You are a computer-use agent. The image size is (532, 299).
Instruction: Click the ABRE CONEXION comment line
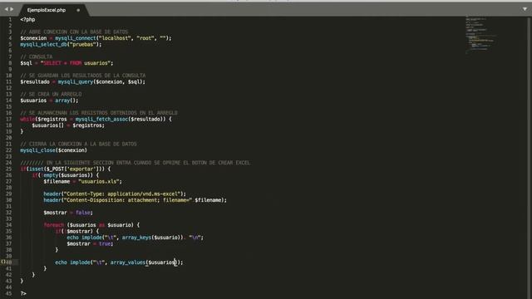(x=74, y=32)
